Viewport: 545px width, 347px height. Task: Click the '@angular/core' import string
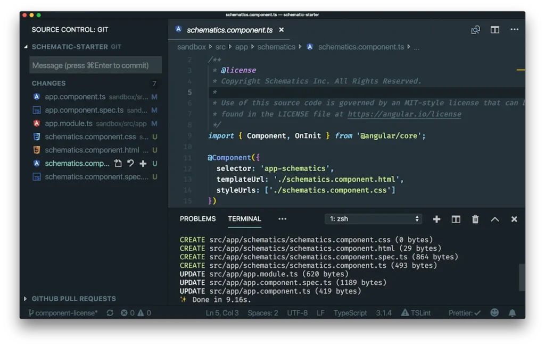coord(389,136)
